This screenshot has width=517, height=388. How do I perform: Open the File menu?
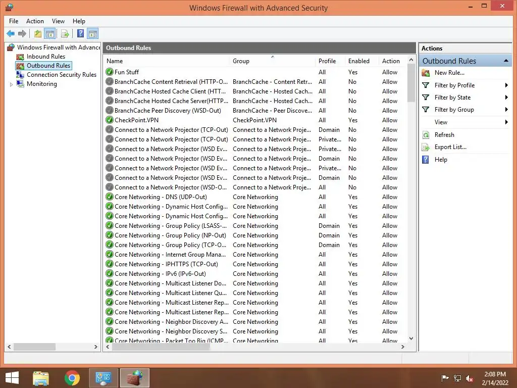[x=14, y=21]
